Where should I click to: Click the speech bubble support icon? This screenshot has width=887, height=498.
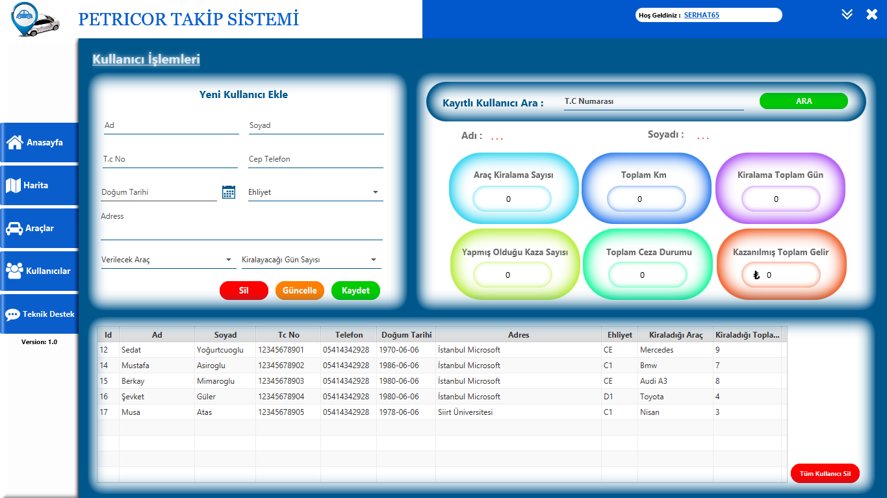[x=14, y=314]
